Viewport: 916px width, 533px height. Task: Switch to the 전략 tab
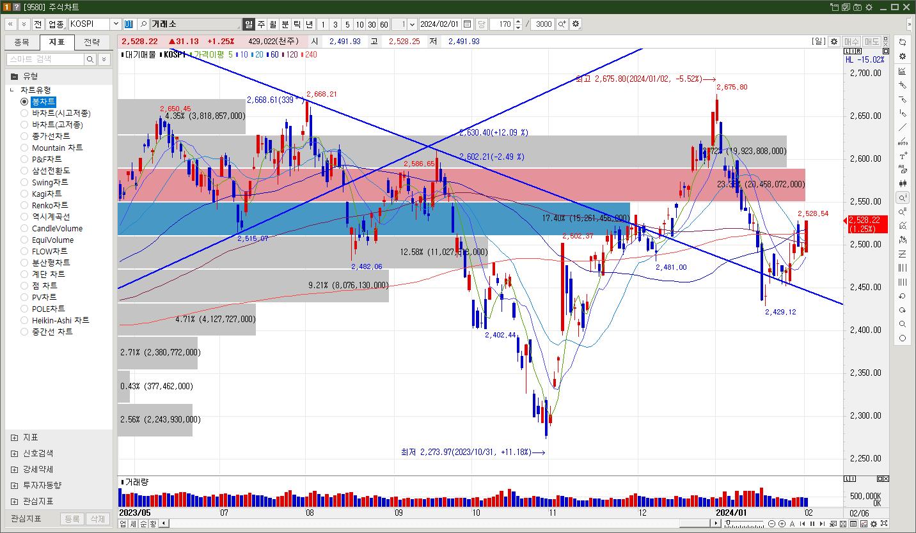point(92,42)
